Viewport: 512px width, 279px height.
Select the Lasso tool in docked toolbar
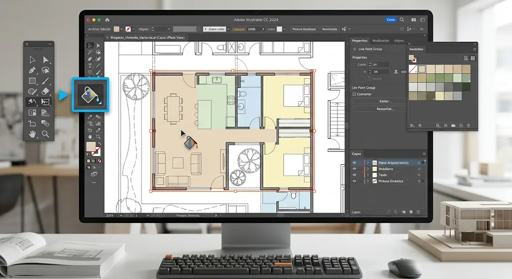click(x=98, y=52)
